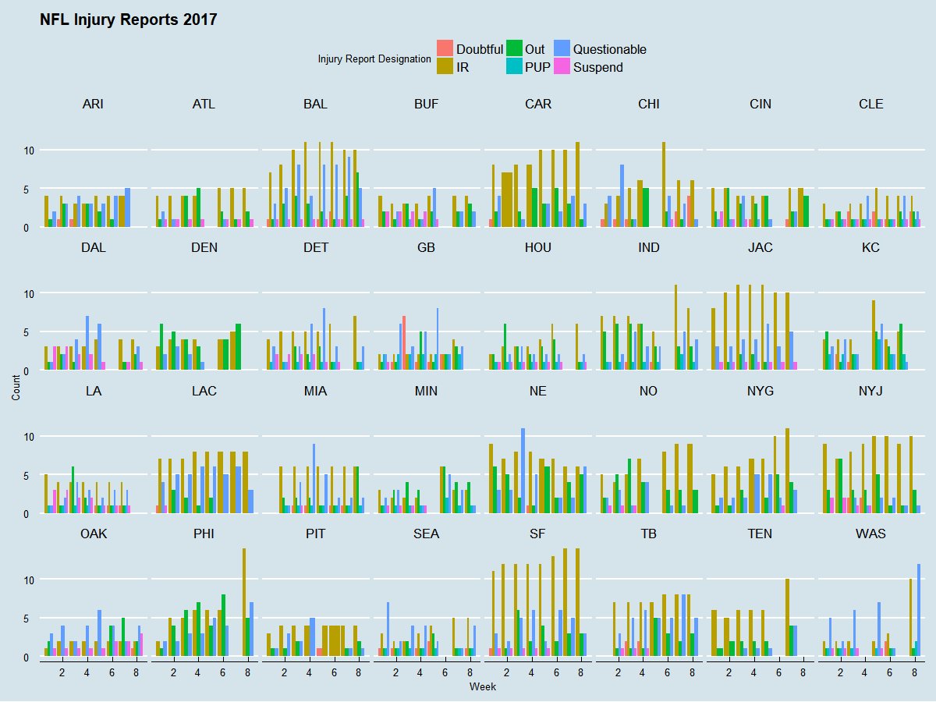Select the CIN panel title
Viewport: 936px width, 702px height.
click(x=760, y=104)
